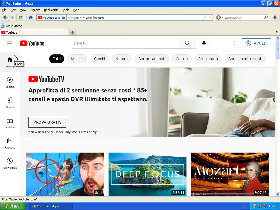The height and width of the screenshot is (210, 280).
Task: Click the ACCEDI sign-in button
Action: coord(256,43)
